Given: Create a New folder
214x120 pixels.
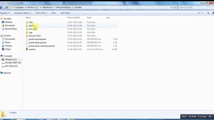Looking at the screenshot, I should pos(66,13).
